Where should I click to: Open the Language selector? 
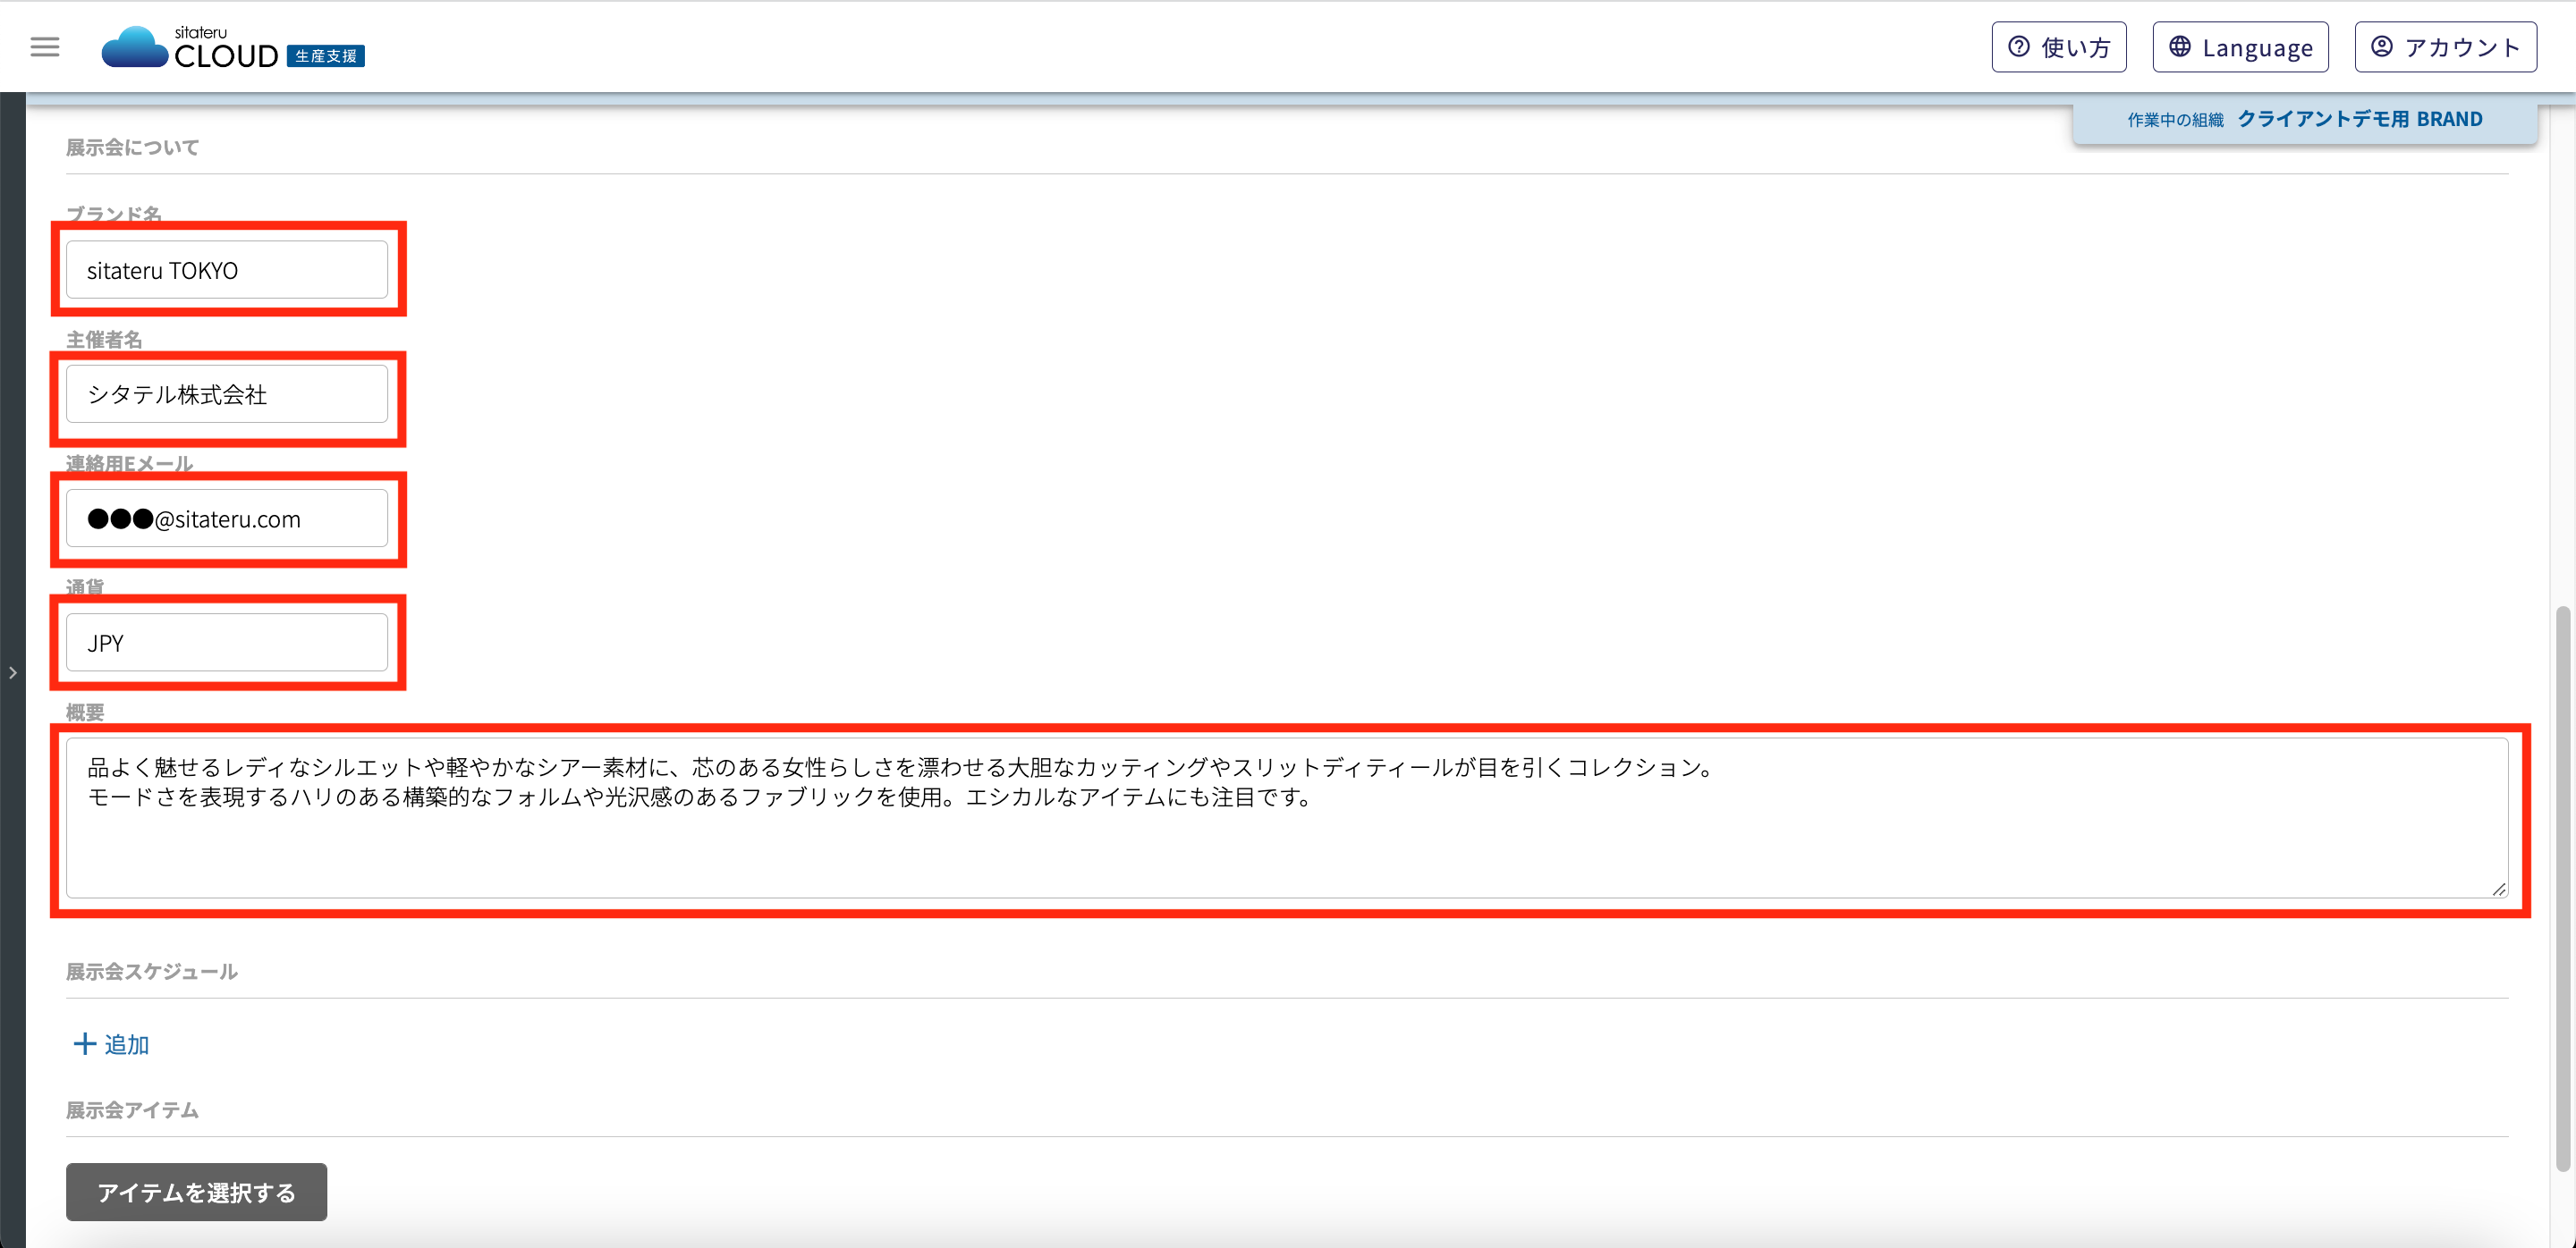tap(2240, 47)
